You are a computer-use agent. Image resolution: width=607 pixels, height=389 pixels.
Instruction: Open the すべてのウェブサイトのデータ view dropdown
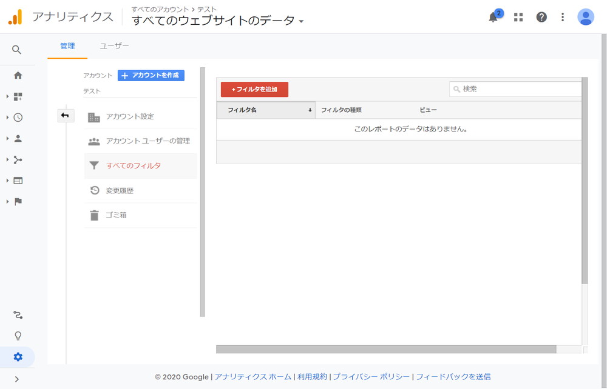point(217,20)
